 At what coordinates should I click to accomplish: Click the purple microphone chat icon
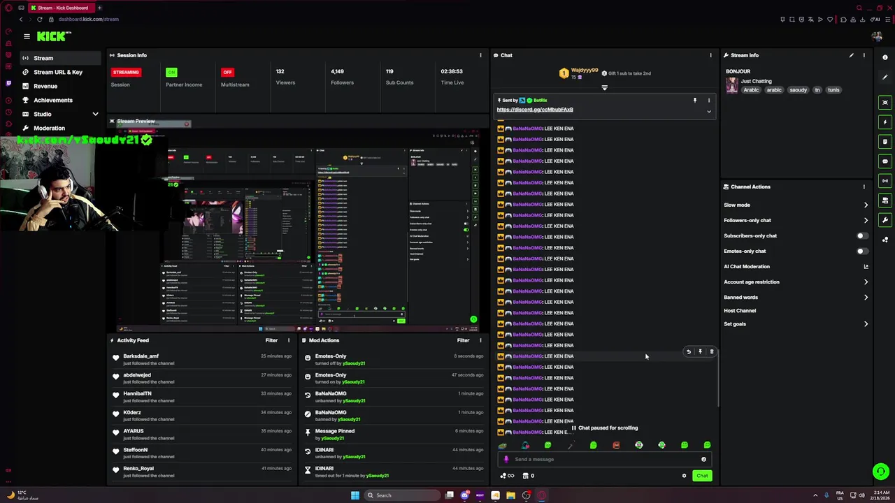click(x=506, y=459)
